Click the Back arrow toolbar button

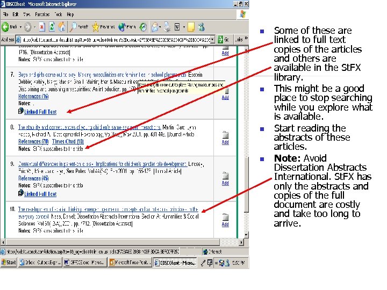(x=5, y=27)
